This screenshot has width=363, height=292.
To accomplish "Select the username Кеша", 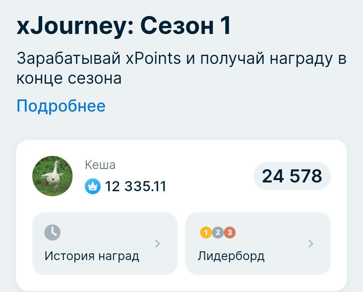I will pyautogui.click(x=100, y=165).
